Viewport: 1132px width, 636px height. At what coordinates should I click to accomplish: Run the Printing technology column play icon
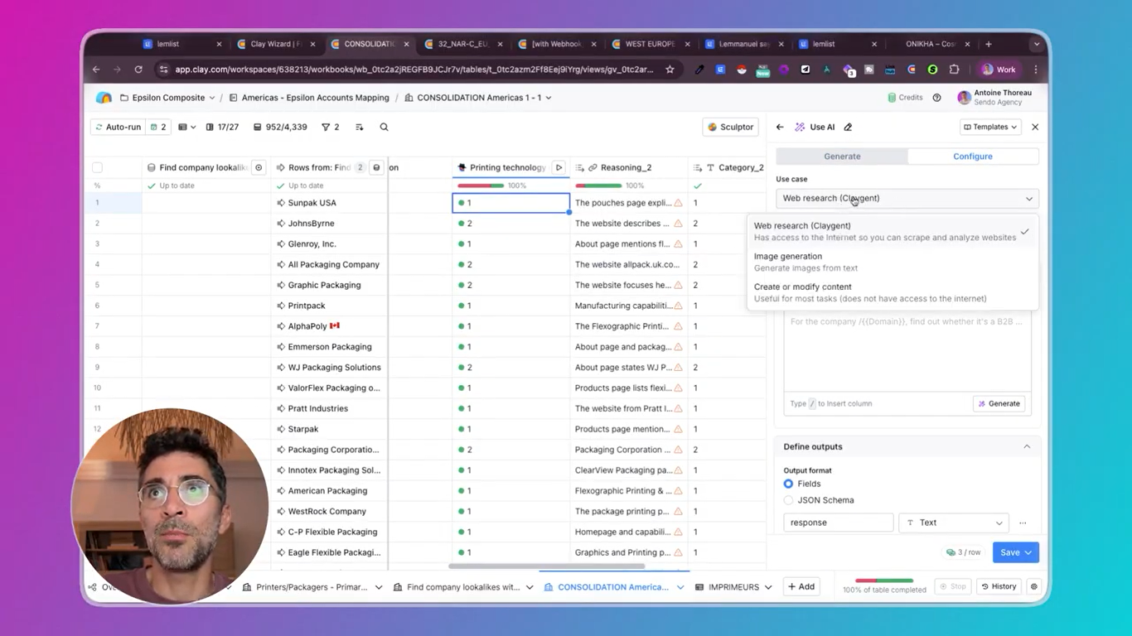pyautogui.click(x=559, y=167)
